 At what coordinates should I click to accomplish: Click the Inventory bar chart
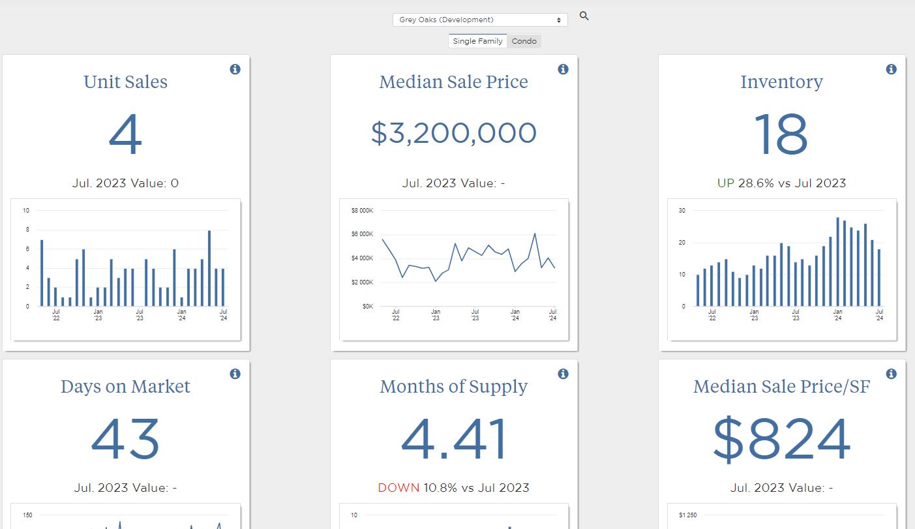click(x=782, y=269)
